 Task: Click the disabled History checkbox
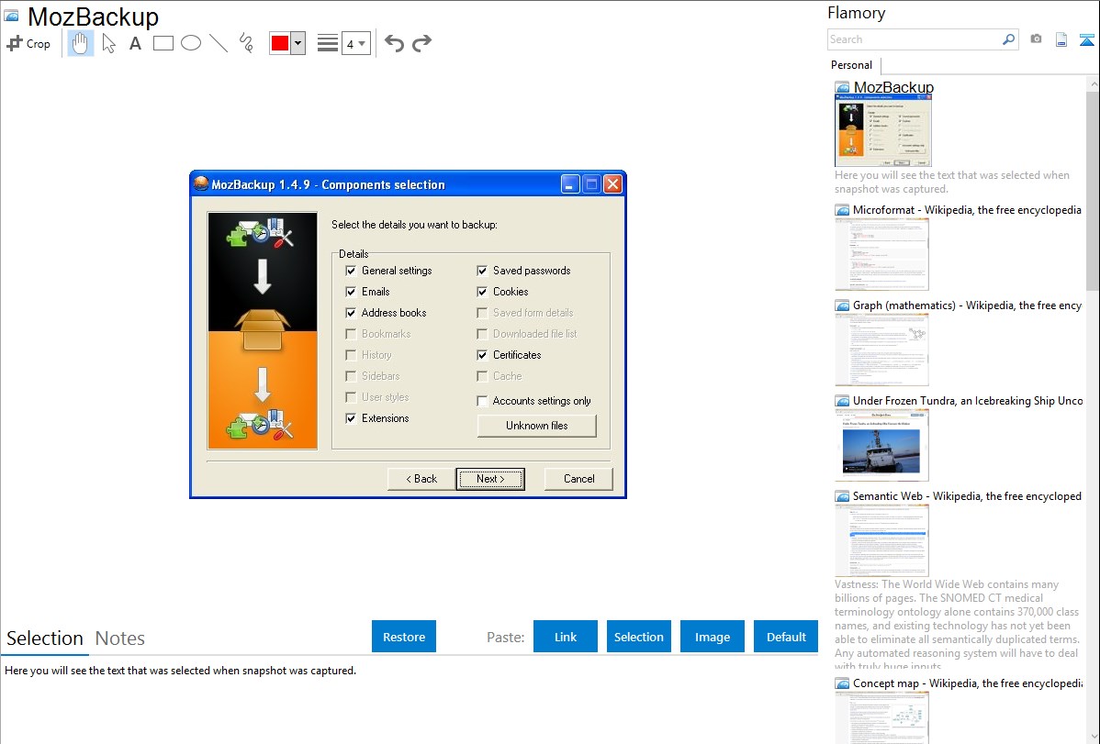[x=351, y=355]
